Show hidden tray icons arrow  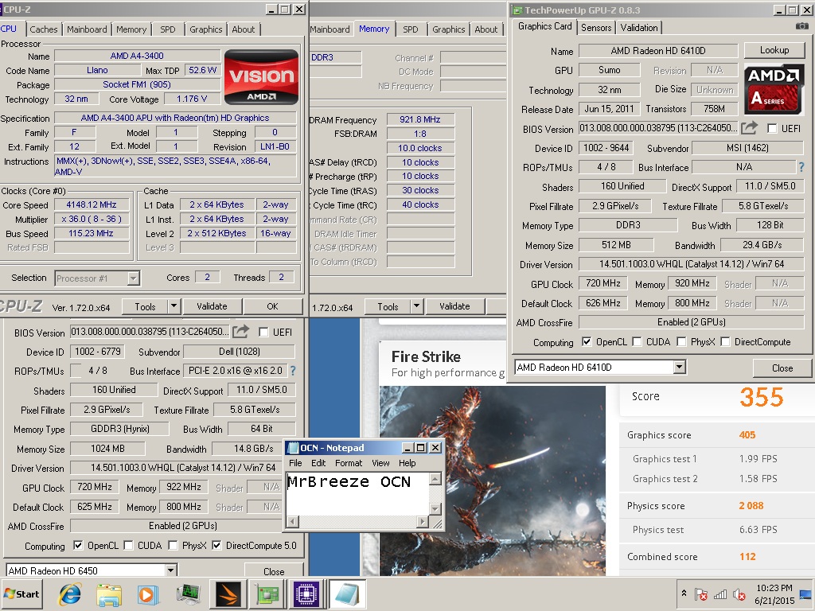[684, 593]
